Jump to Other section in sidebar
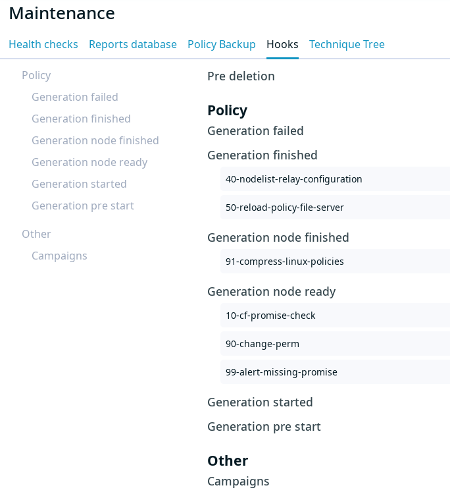450x496 pixels. 36,234
